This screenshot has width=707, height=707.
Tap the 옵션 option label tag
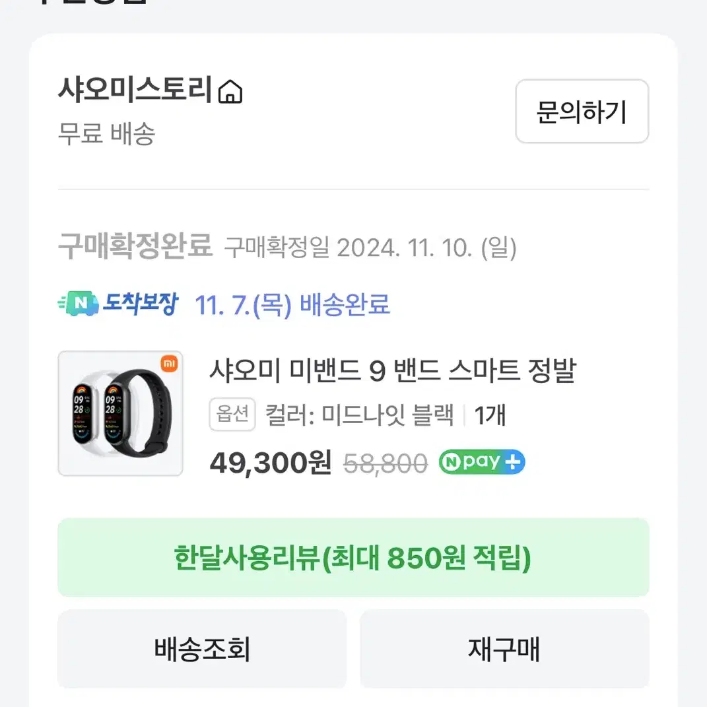coord(232,415)
